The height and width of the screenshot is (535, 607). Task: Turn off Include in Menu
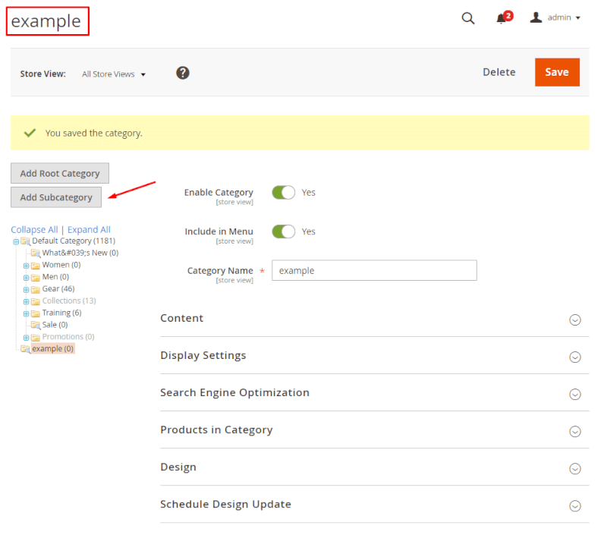point(283,231)
